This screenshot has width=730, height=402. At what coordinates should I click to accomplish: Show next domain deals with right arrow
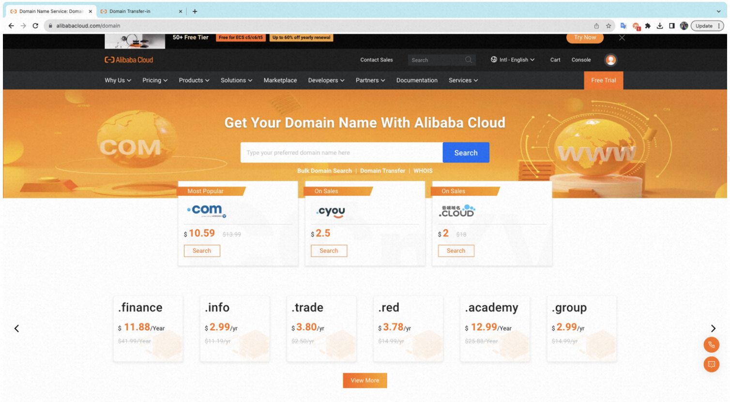tap(713, 328)
